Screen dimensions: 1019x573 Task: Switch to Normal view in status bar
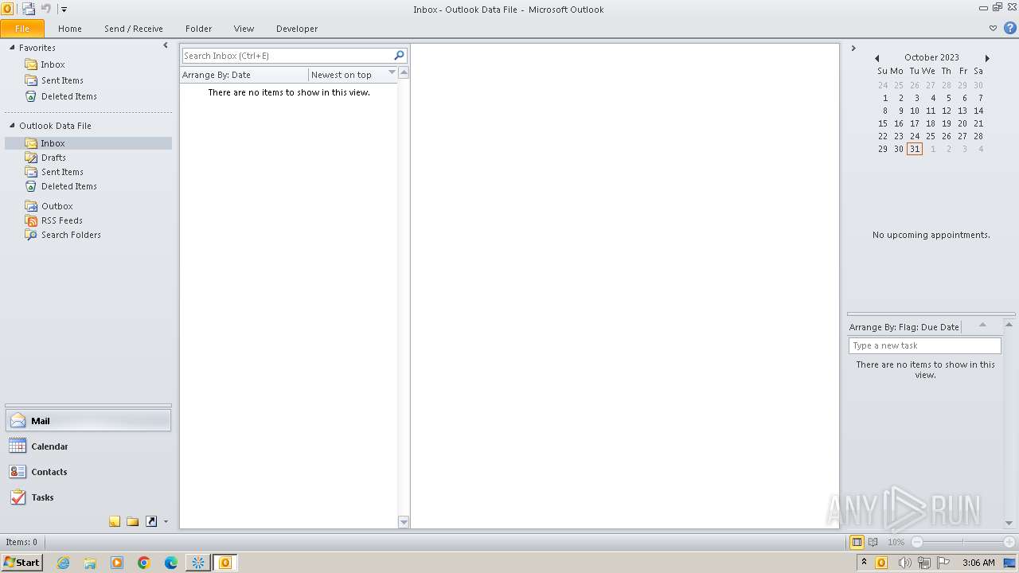point(857,542)
